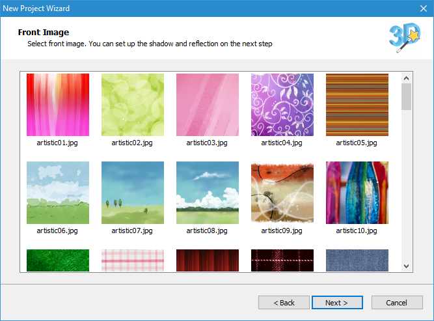This screenshot has height=321, width=434.
Task: Choose the green bokeh artistic02.jpg image
Action: (133, 105)
